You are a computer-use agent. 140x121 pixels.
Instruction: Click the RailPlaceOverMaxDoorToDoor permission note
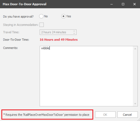[x=46, y=115]
